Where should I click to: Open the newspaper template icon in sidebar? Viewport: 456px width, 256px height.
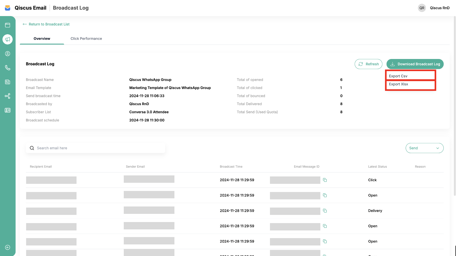click(x=8, y=82)
